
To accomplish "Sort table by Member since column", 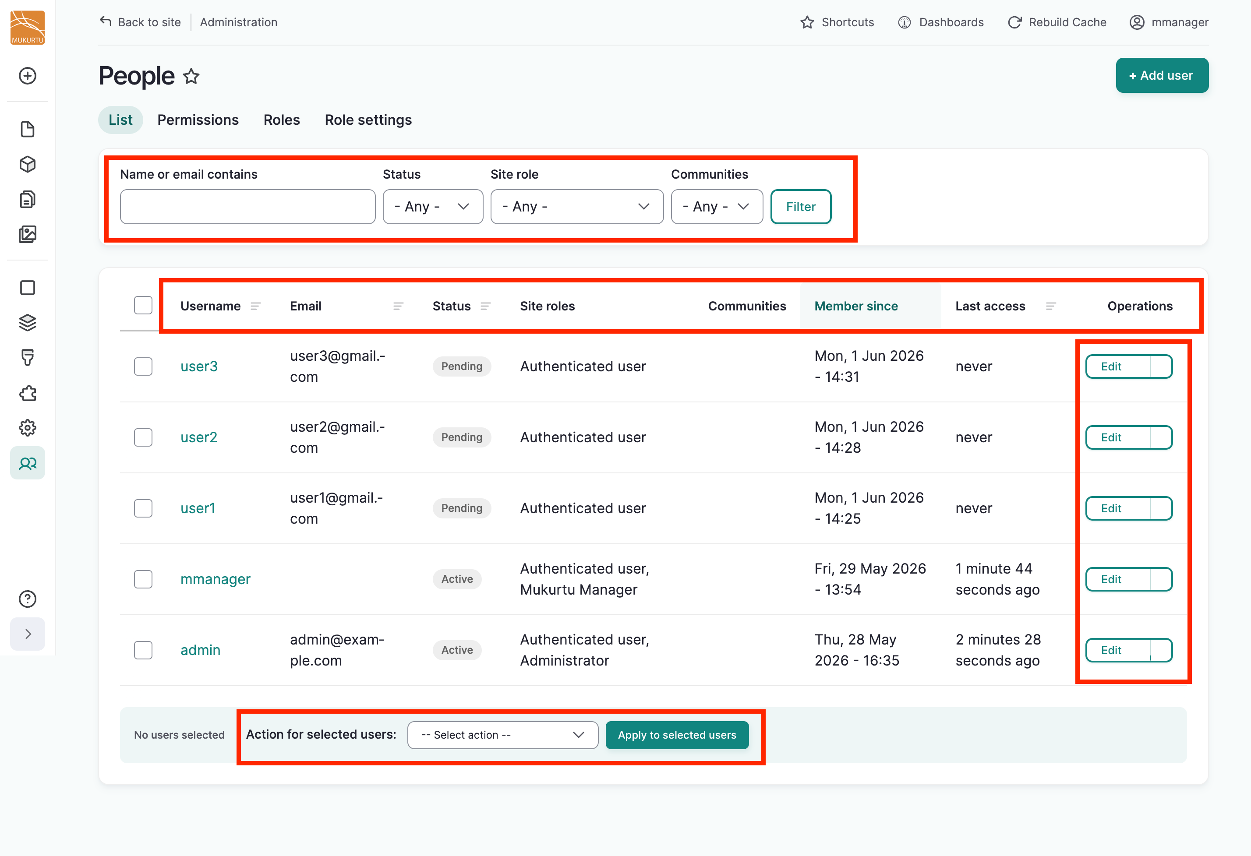I will point(856,306).
